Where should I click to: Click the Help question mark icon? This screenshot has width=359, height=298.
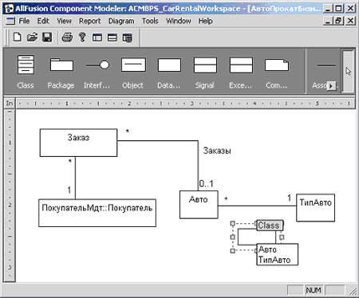[82, 37]
